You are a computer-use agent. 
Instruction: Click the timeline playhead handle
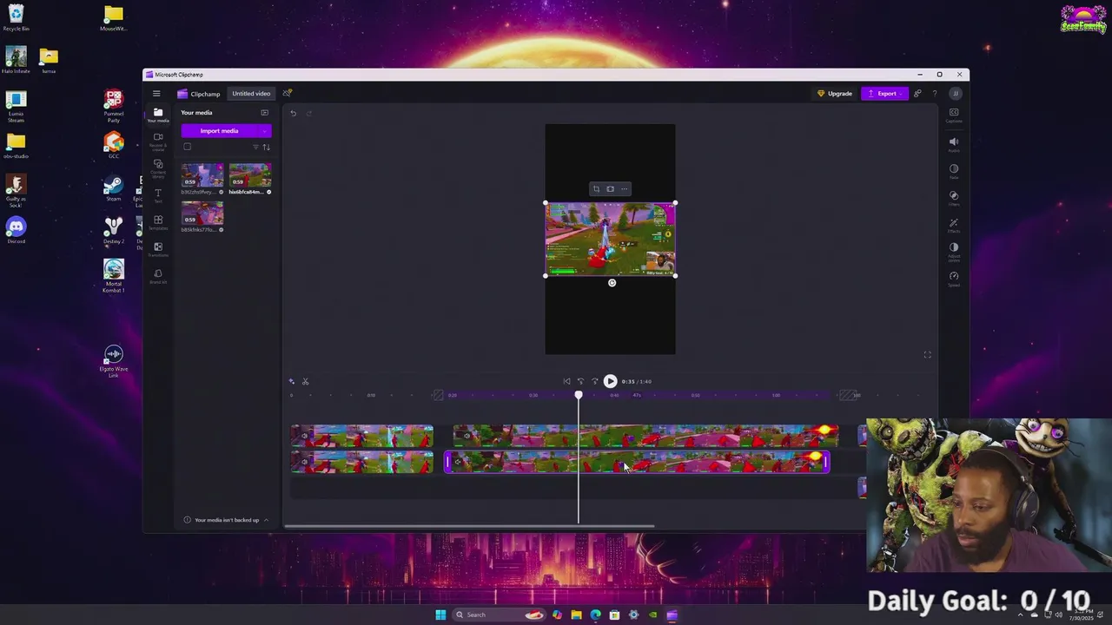[x=579, y=396]
